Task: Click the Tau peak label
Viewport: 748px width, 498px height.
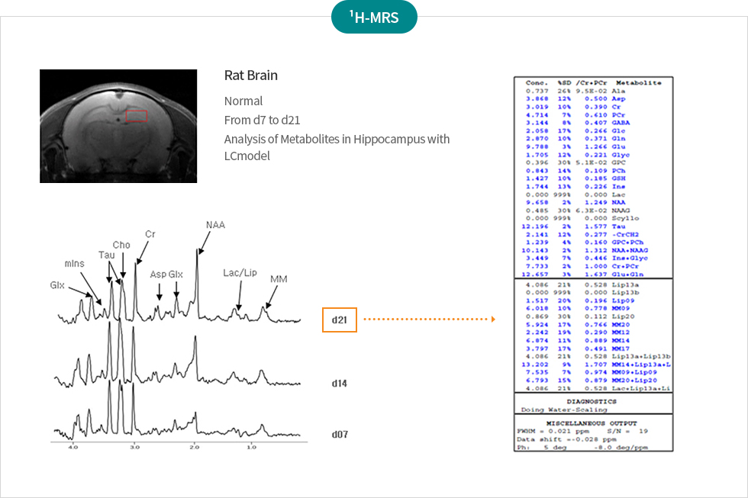Action: coord(106,254)
